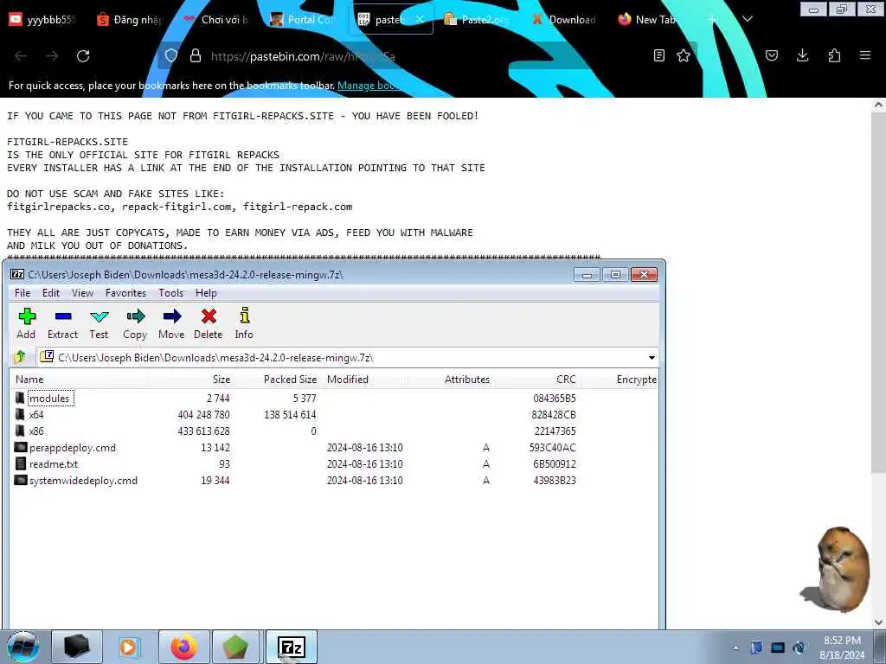Click the taskbar clock showing 8:52 PM
Image resolution: width=886 pixels, height=664 pixels.
842,648
